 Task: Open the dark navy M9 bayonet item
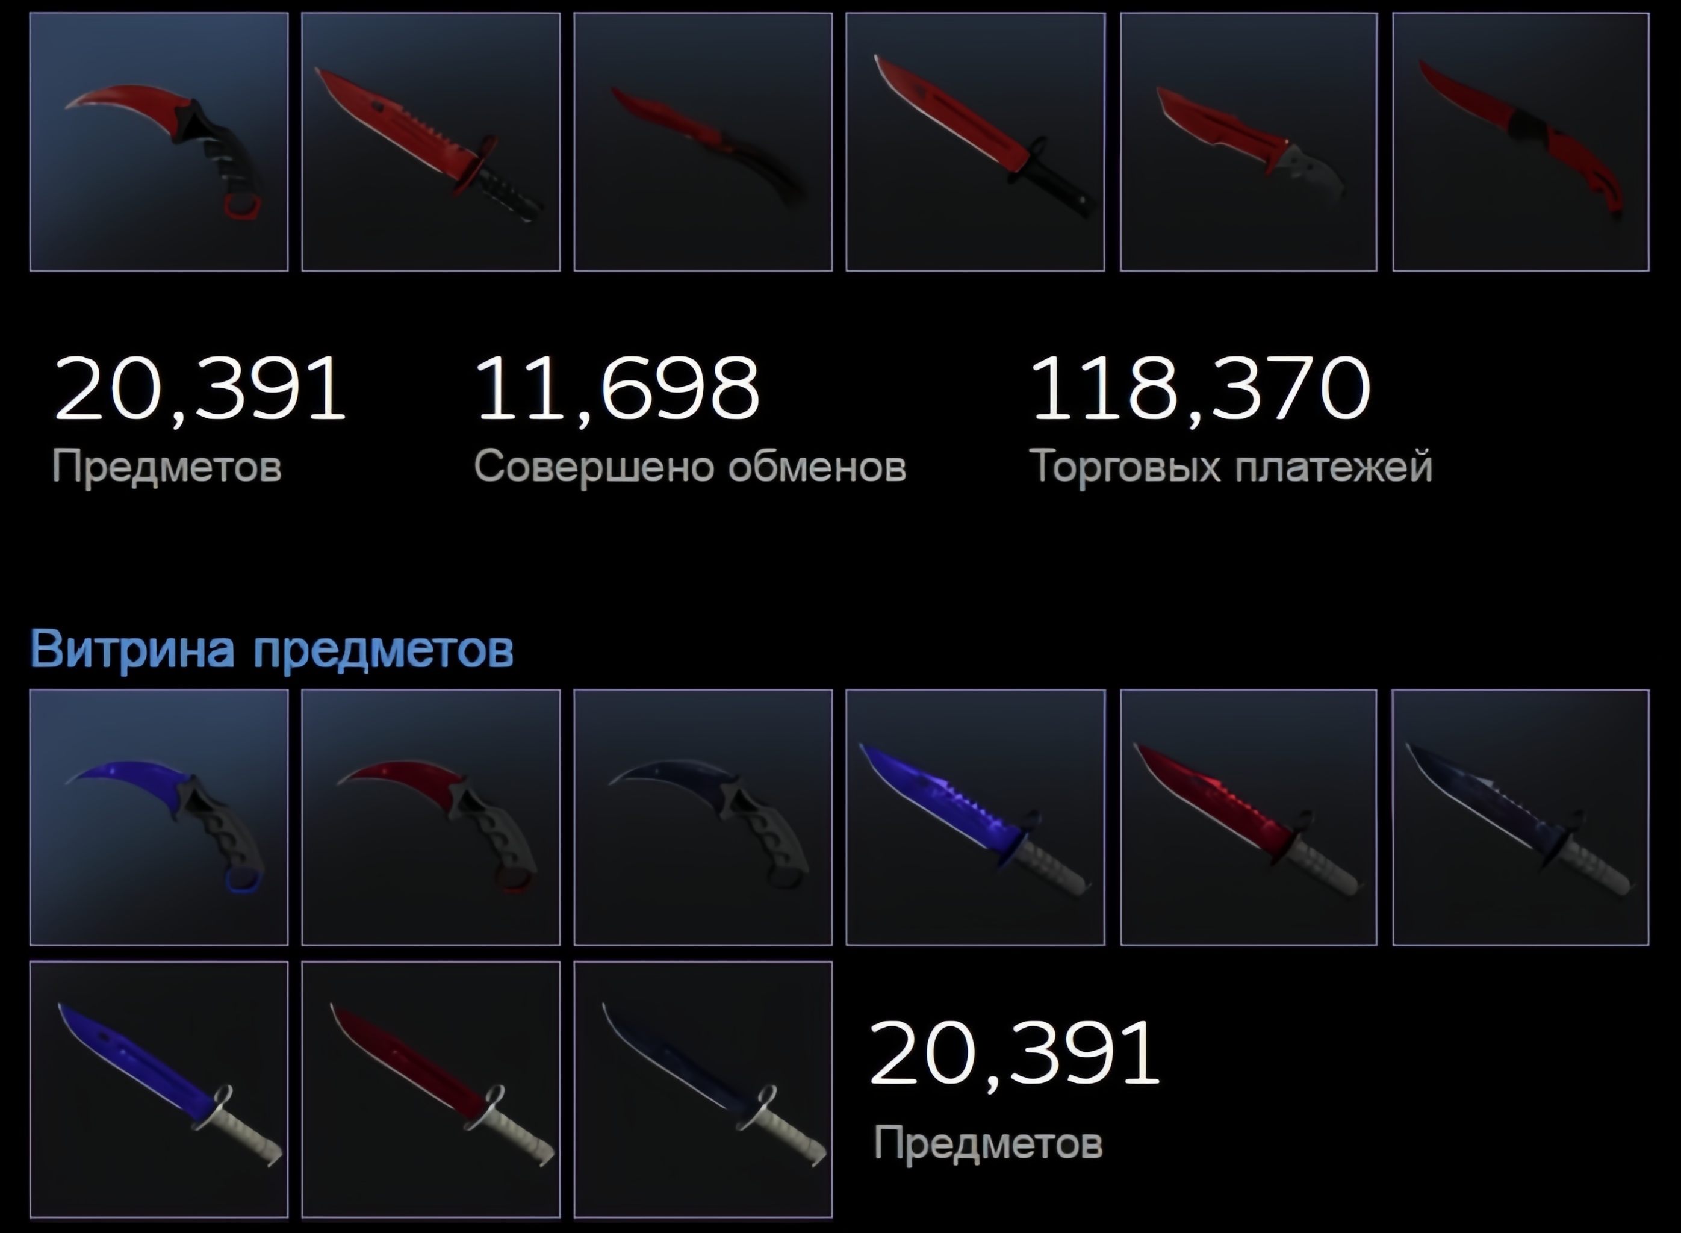pos(1521,817)
